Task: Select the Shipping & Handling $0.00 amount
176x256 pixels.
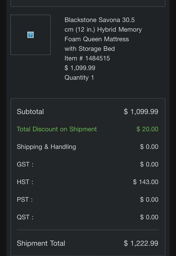Action: 149,147
